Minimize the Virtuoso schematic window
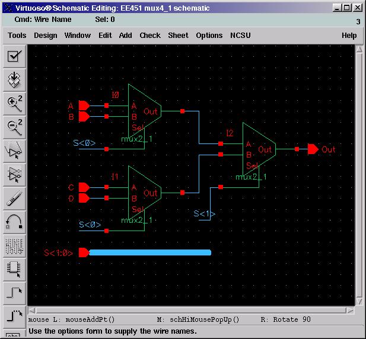Image resolution: width=366 pixels, height=339 pixels. coord(337,8)
